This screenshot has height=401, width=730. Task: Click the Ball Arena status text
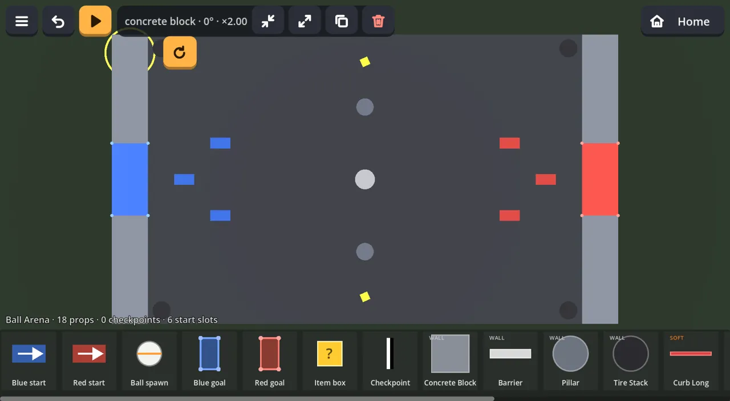pyautogui.click(x=112, y=320)
